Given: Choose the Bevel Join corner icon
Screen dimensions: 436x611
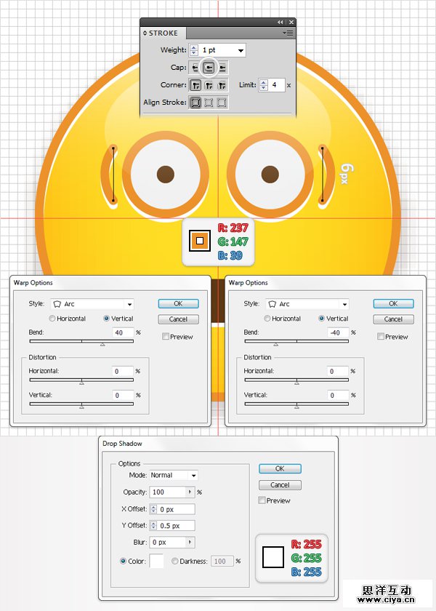Looking at the screenshot, I should (x=222, y=85).
